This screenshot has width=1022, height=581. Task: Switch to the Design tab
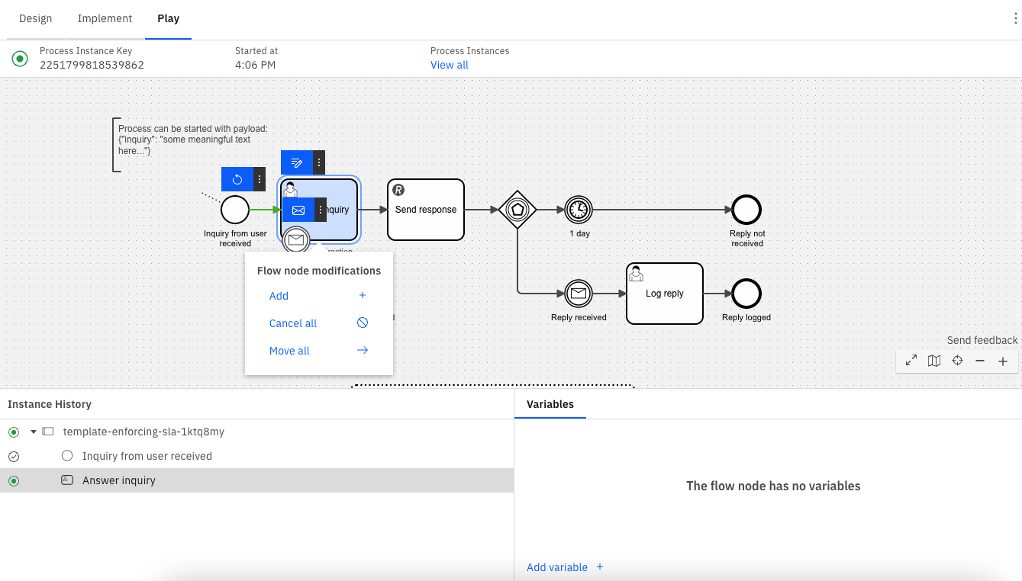[x=35, y=18]
